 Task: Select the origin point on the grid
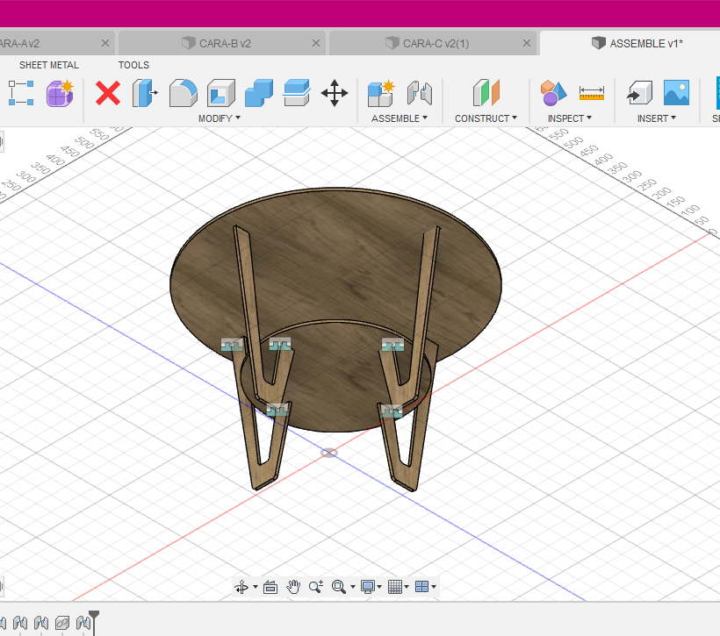pos(328,453)
